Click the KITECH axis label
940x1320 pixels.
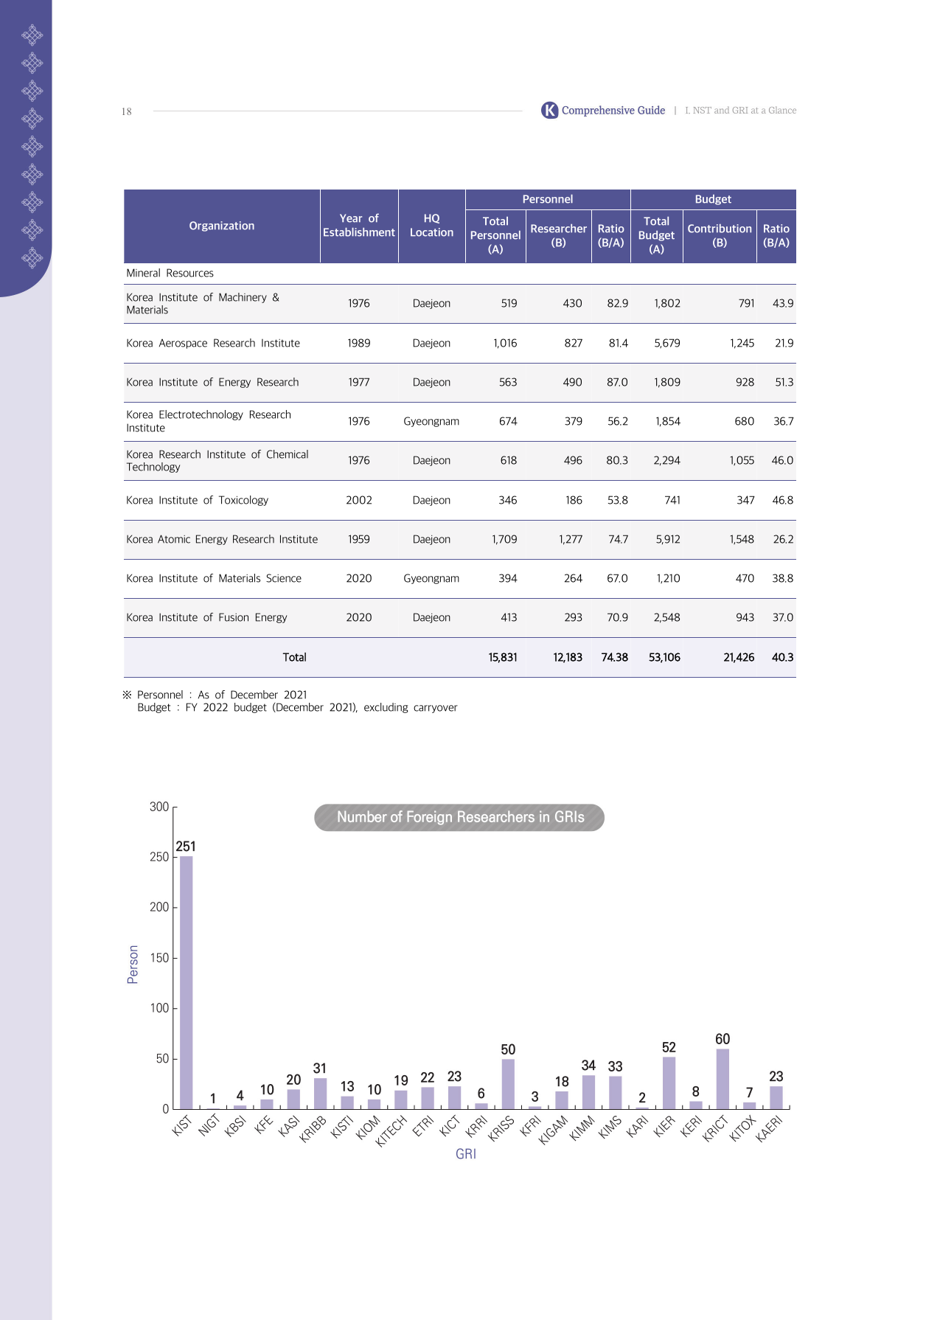(x=391, y=1131)
